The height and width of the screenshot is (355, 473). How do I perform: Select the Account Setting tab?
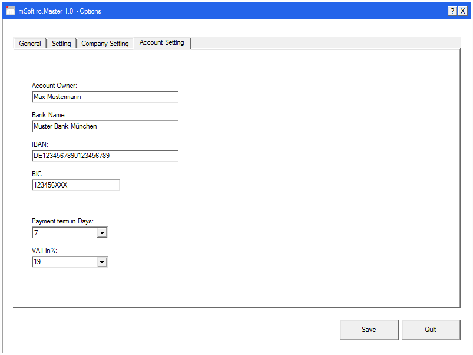(162, 42)
